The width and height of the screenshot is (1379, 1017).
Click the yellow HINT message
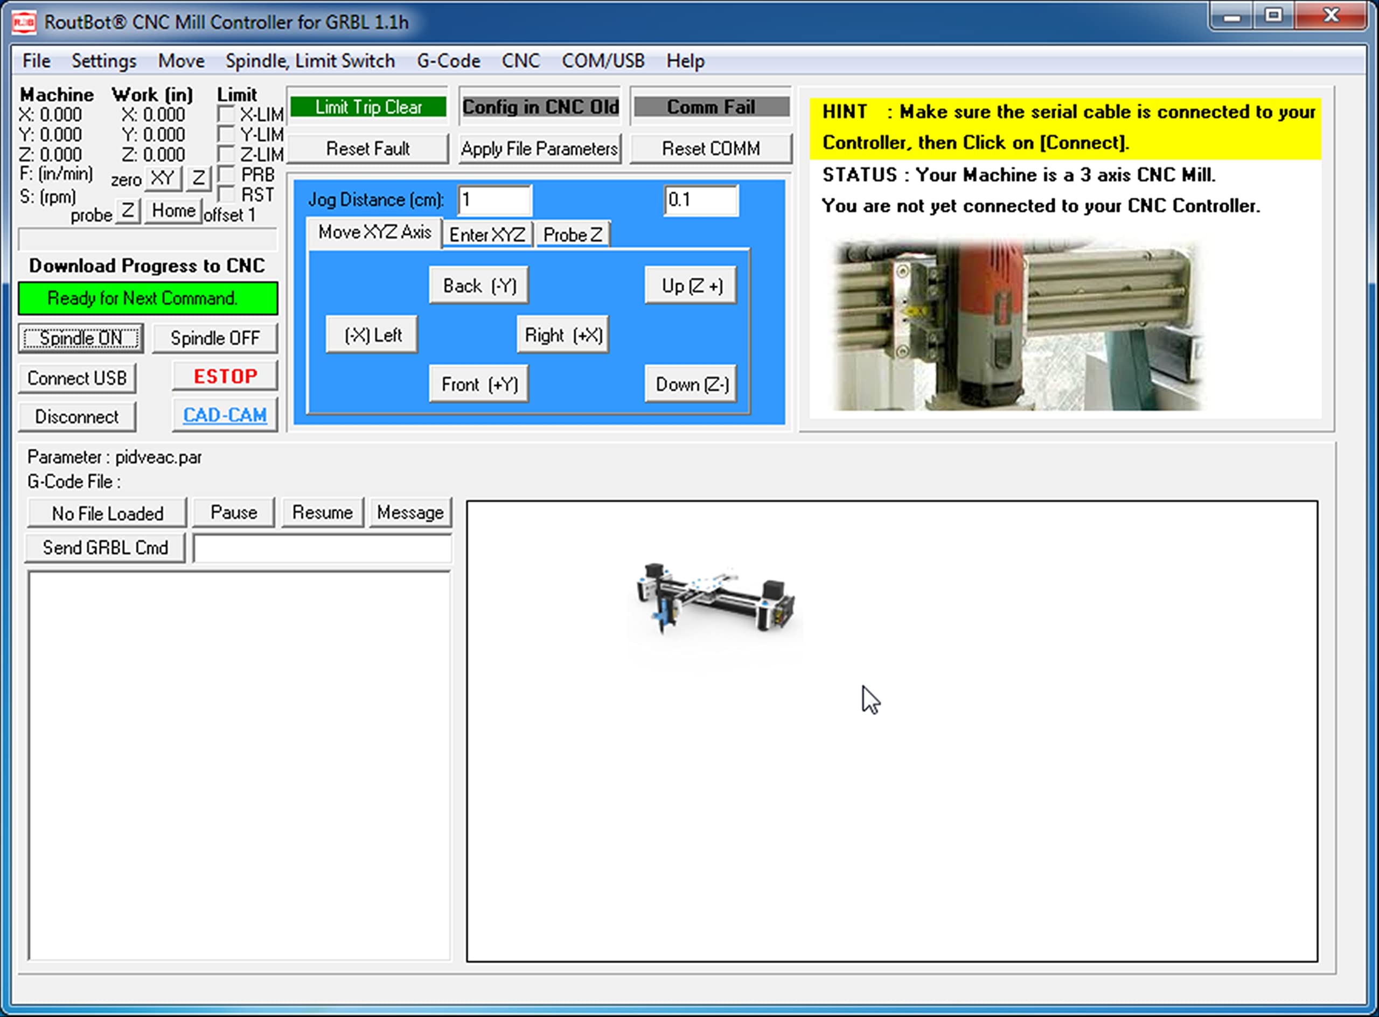[1065, 128]
